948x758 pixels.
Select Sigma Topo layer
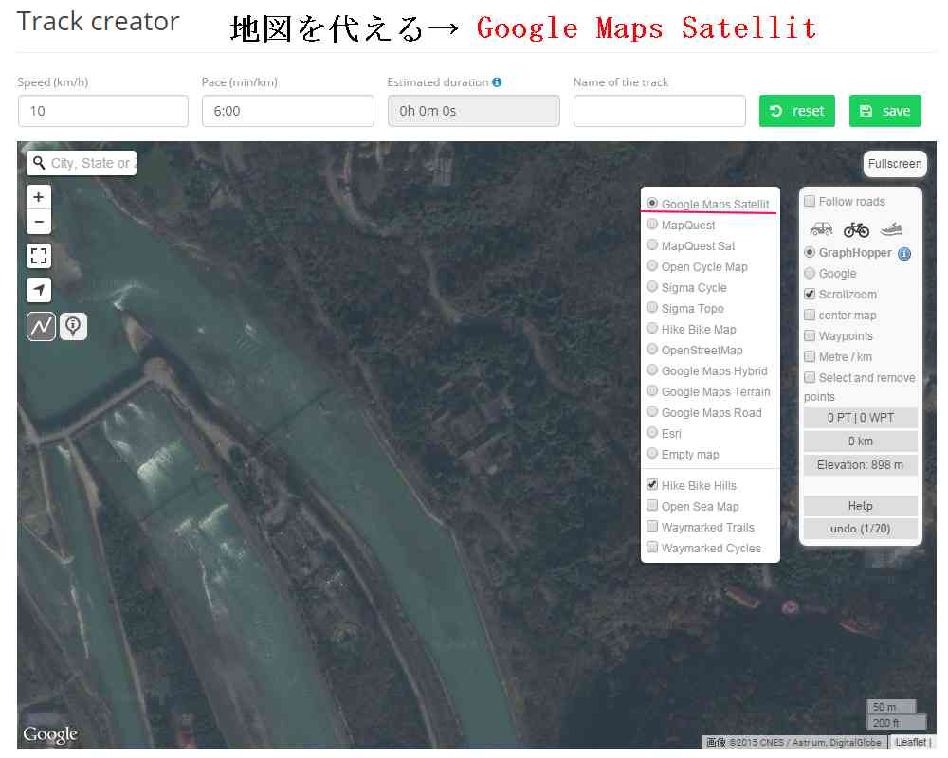(652, 308)
